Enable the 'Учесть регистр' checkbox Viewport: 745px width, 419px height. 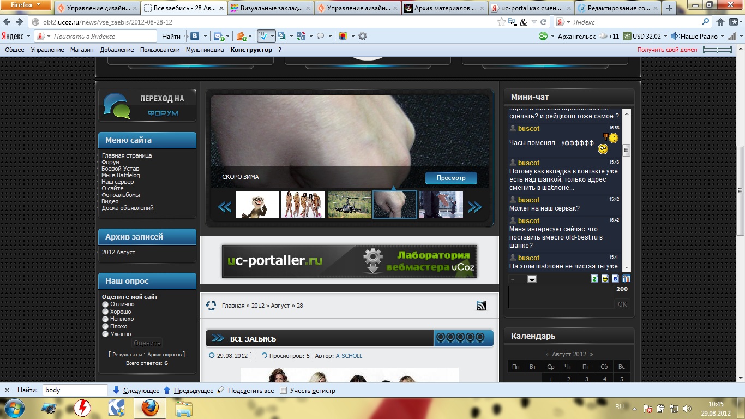pyautogui.click(x=283, y=391)
